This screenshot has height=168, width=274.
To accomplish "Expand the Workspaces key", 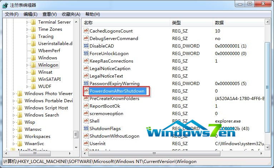I will [x=14, y=137].
